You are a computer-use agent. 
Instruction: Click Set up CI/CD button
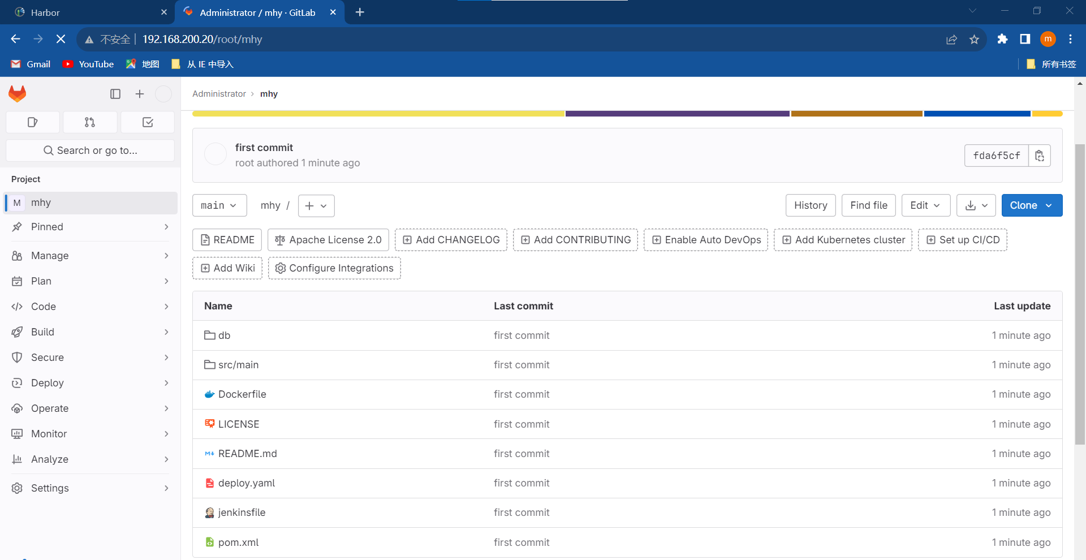click(963, 240)
